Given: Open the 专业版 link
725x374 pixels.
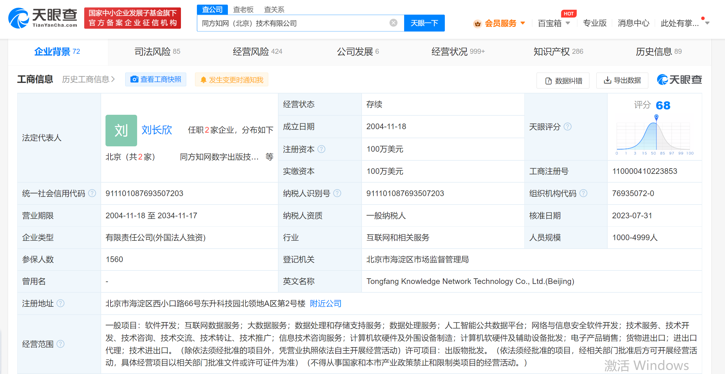Looking at the screenshot, I should point(594,23).
